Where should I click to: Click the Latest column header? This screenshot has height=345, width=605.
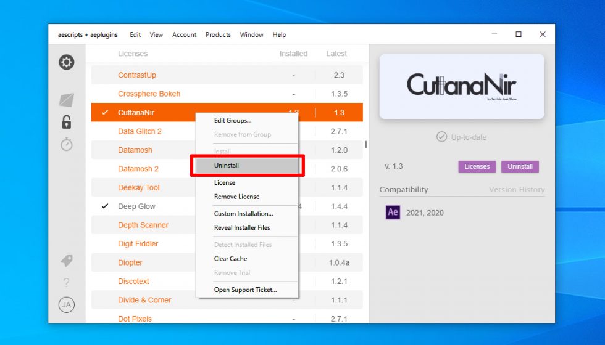[336, 54]
